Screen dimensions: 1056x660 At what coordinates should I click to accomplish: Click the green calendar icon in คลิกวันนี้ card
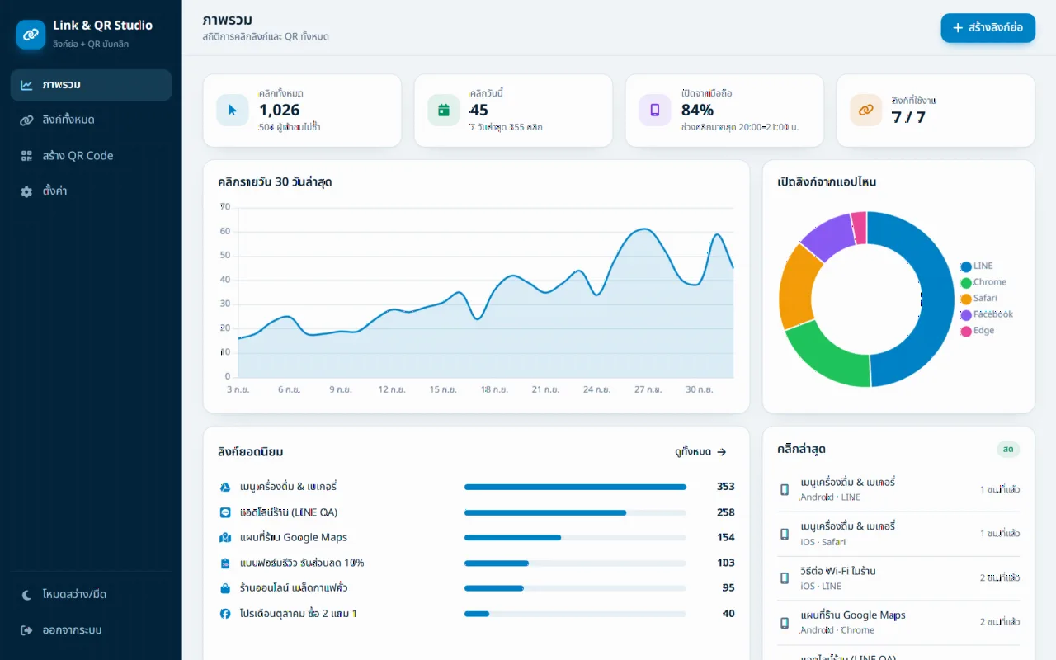(444, 111)
